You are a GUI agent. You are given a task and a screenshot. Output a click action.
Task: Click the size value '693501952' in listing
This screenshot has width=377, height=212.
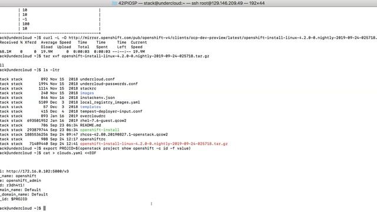37,120
